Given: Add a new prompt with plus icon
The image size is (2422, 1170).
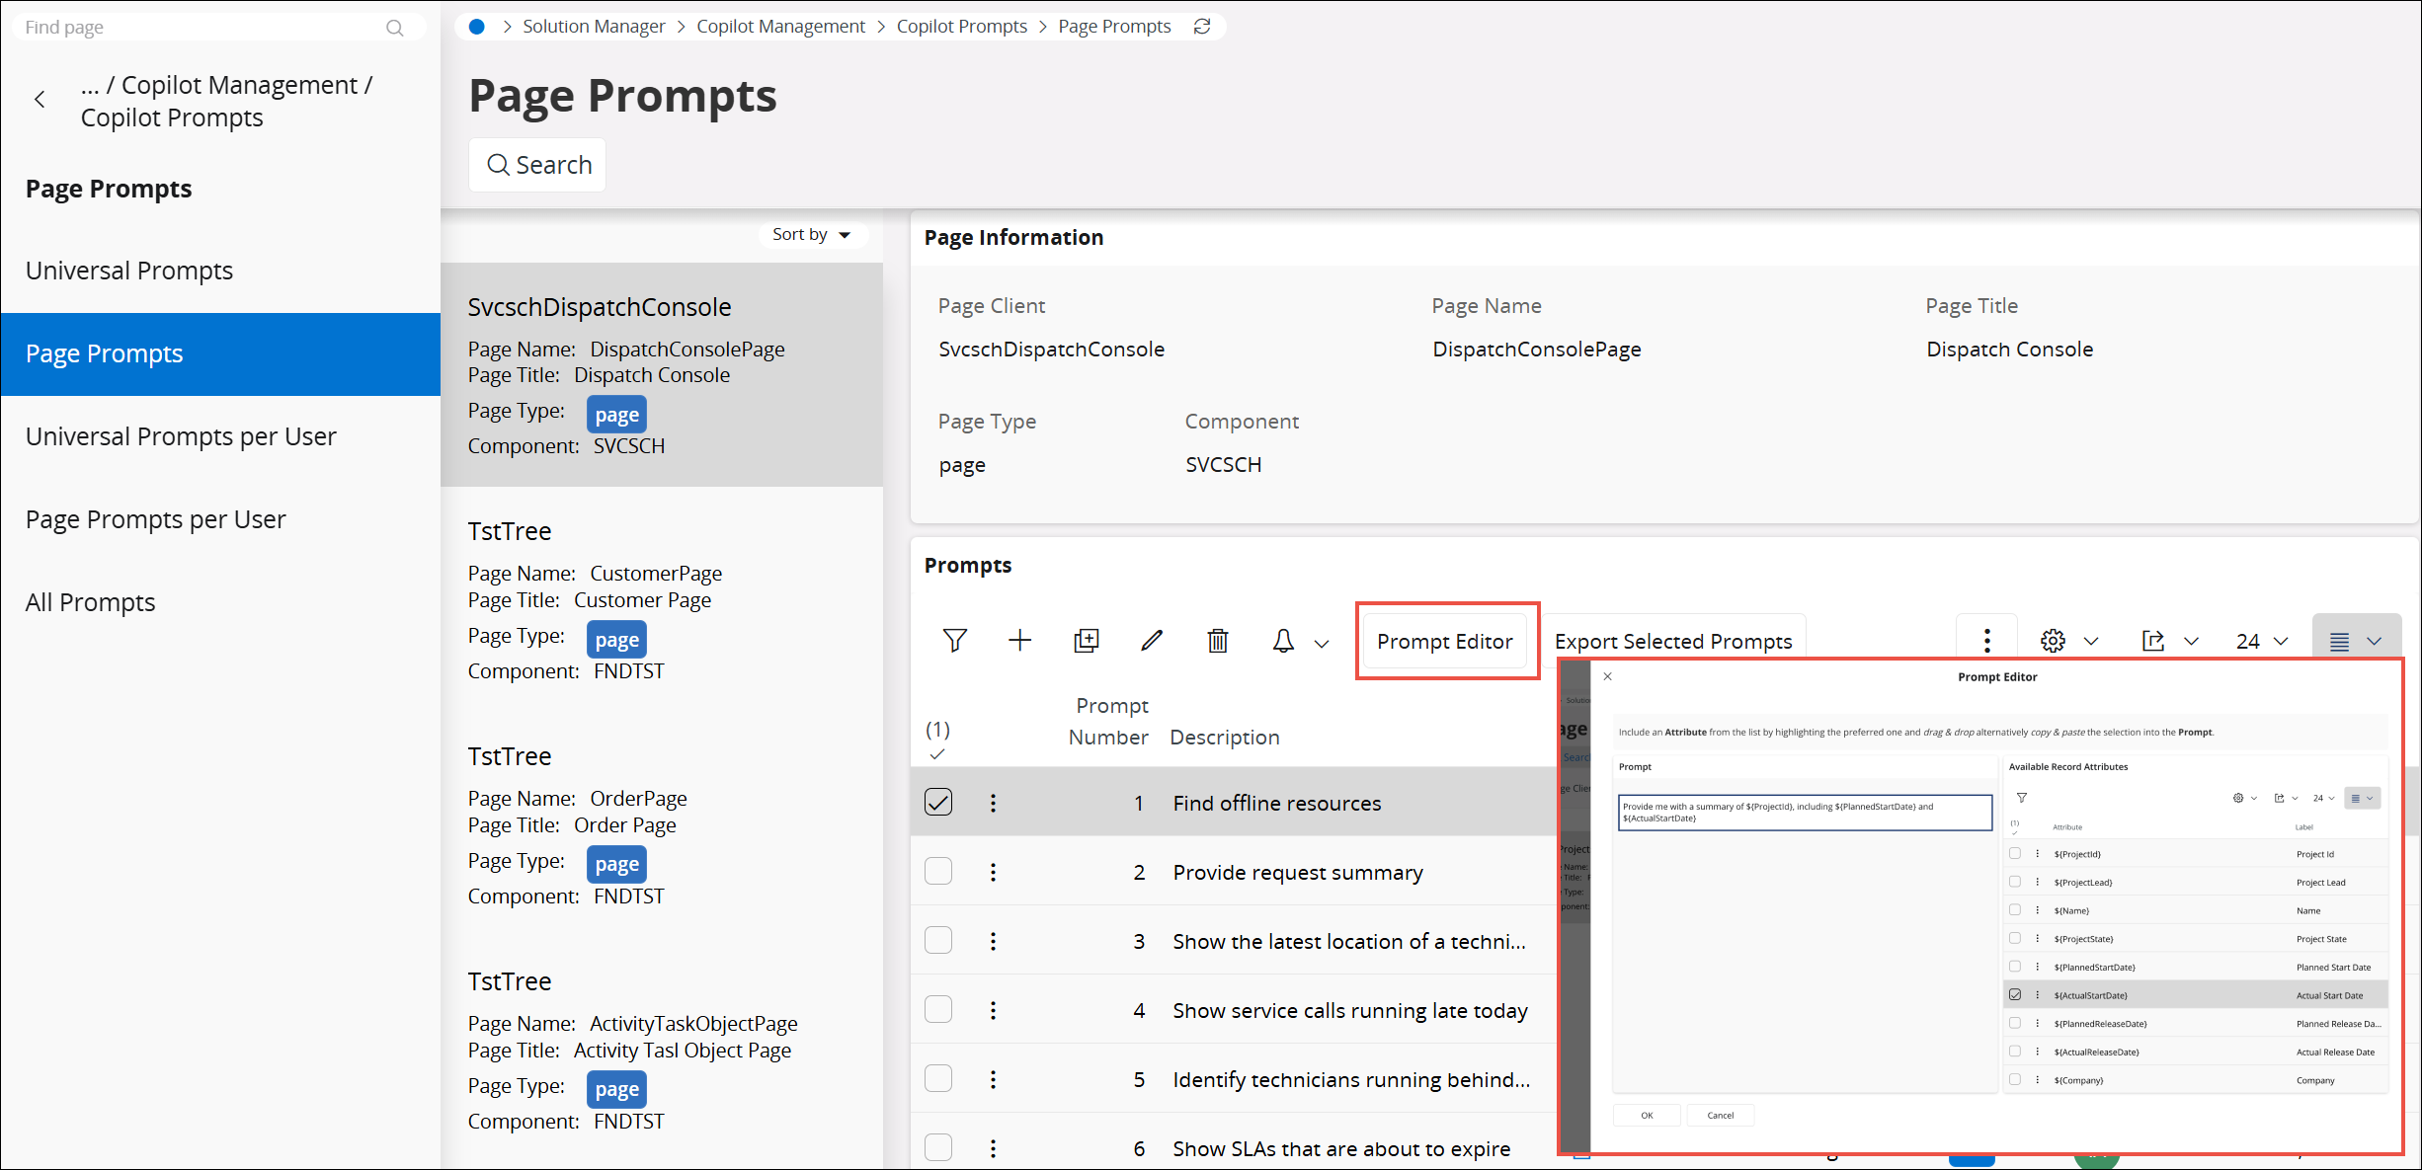Looking at the screenshot, I should pos(1019,641).
